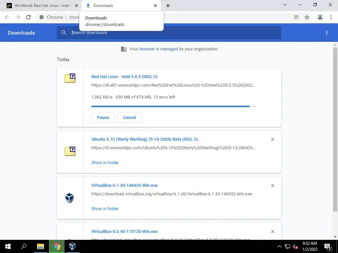Click the muted volume tray icon
The width and height of the screenshot is (338, 253).
click(295, 246)
